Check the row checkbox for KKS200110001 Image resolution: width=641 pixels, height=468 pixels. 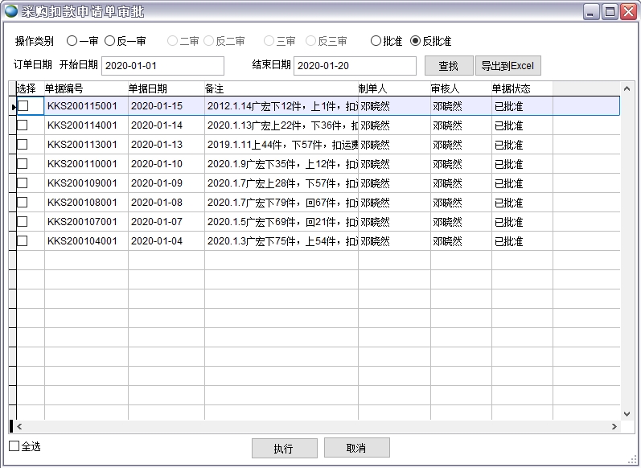click(23, 163)
